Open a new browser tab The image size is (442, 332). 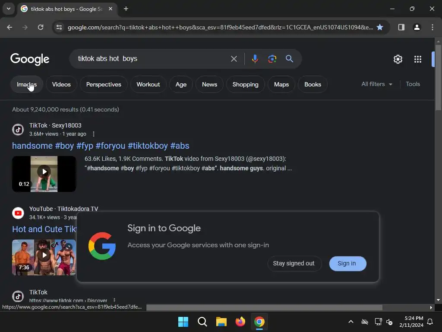point(126,9)
